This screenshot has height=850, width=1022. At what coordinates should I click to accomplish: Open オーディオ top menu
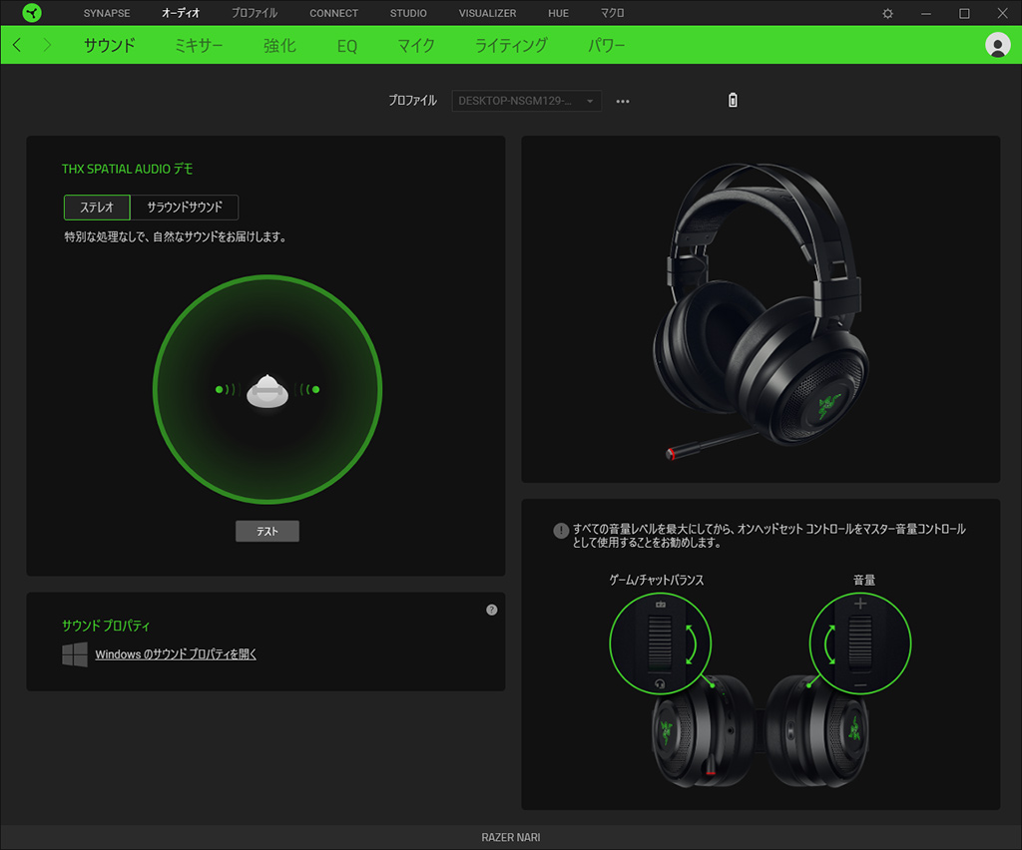coord(181,13)
